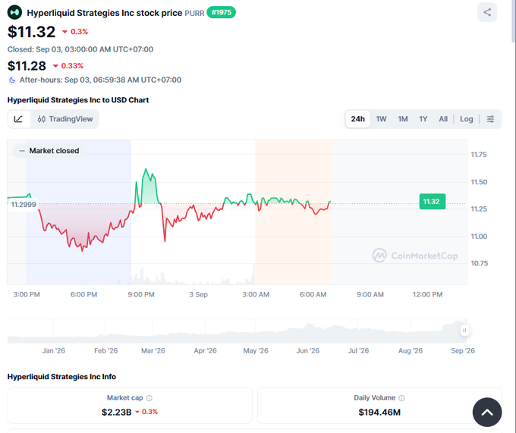Click the range slider pause handle
516x433 pixels.
point(464,331)
